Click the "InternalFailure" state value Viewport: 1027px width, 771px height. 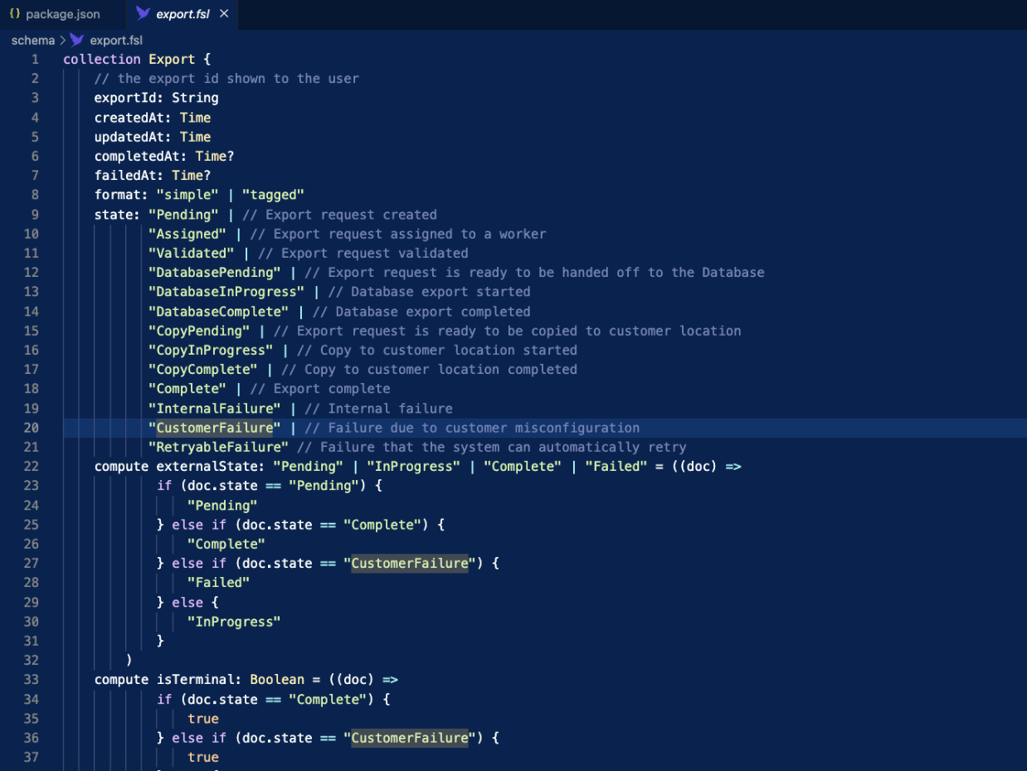(215, 409)
